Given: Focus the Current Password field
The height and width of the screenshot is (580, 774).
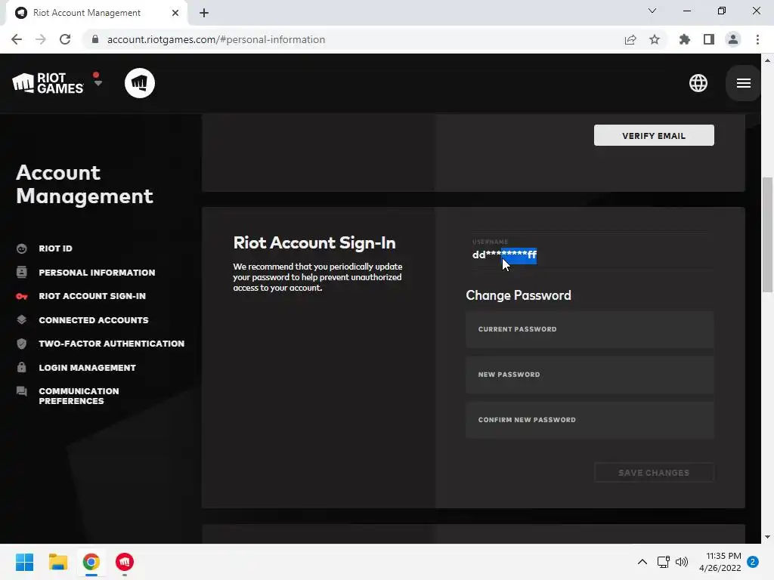Looking at the screenshot, I should point(590,329).
